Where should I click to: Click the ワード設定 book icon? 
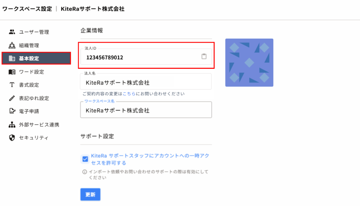coord(12,72)
